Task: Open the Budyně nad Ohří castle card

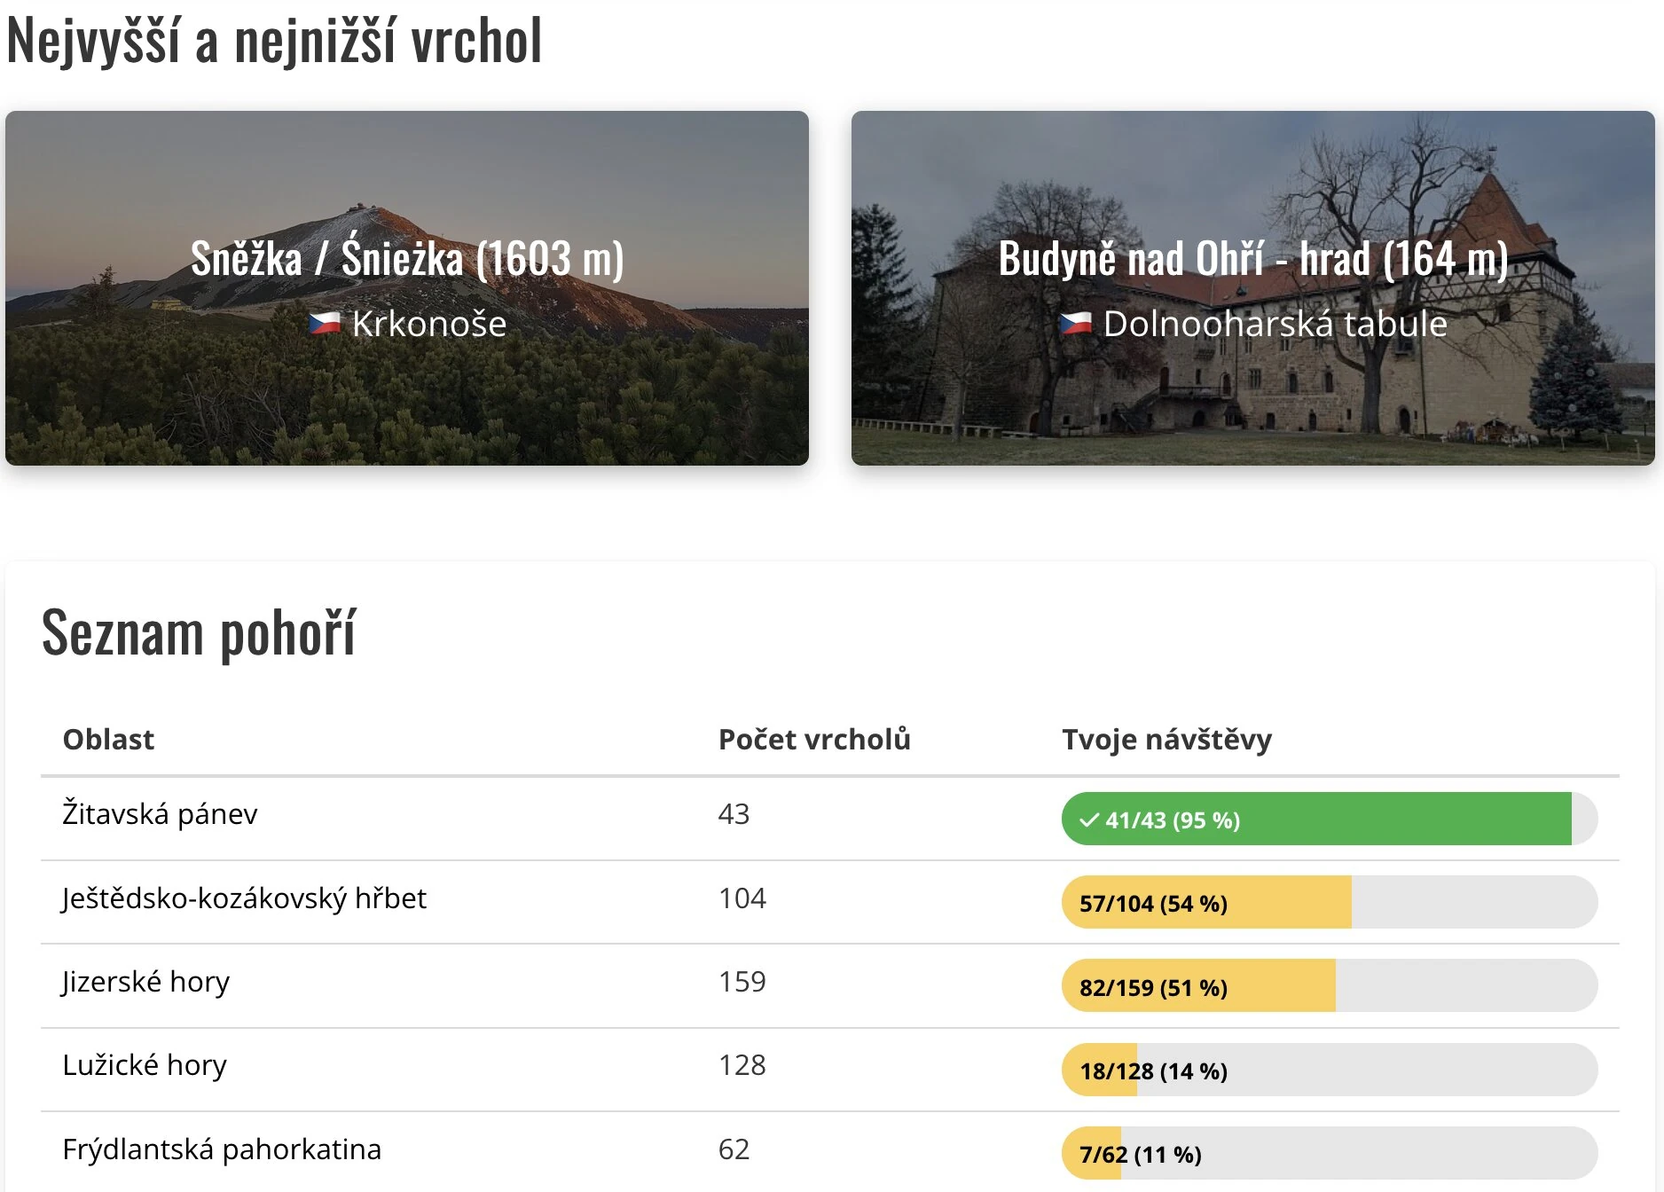Action: [x=1252, y=288]
